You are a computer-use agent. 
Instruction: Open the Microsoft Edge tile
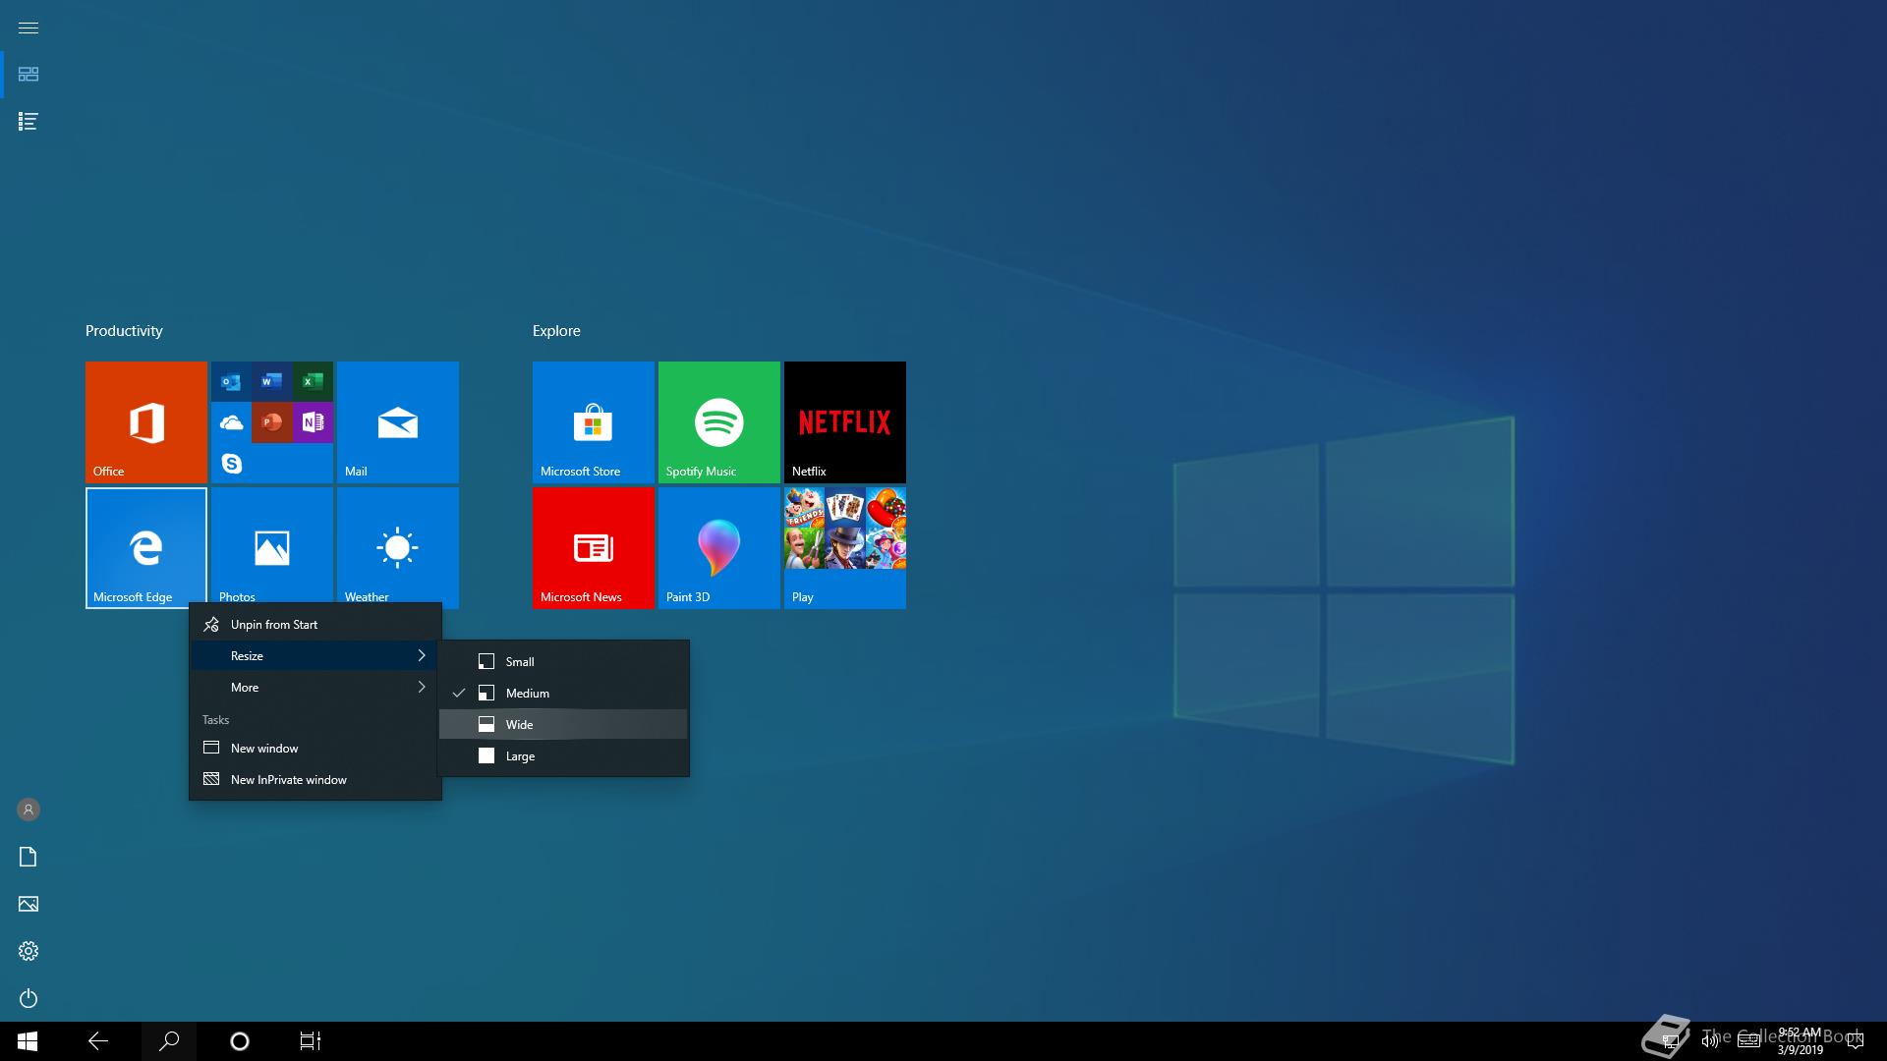(x=146, y=548)
